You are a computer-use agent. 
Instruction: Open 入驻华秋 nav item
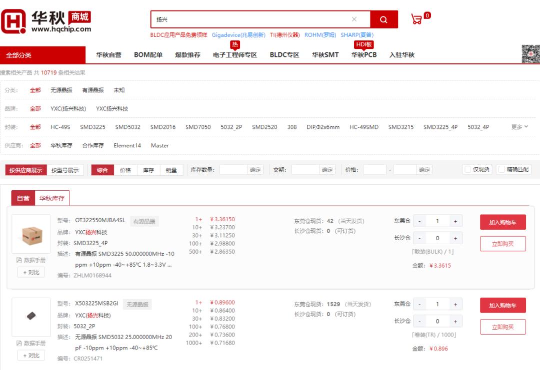(x=402, y=55)
